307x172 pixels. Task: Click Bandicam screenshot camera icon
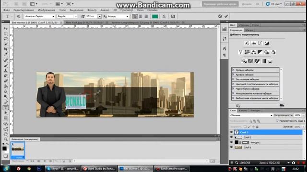(293, 162)
